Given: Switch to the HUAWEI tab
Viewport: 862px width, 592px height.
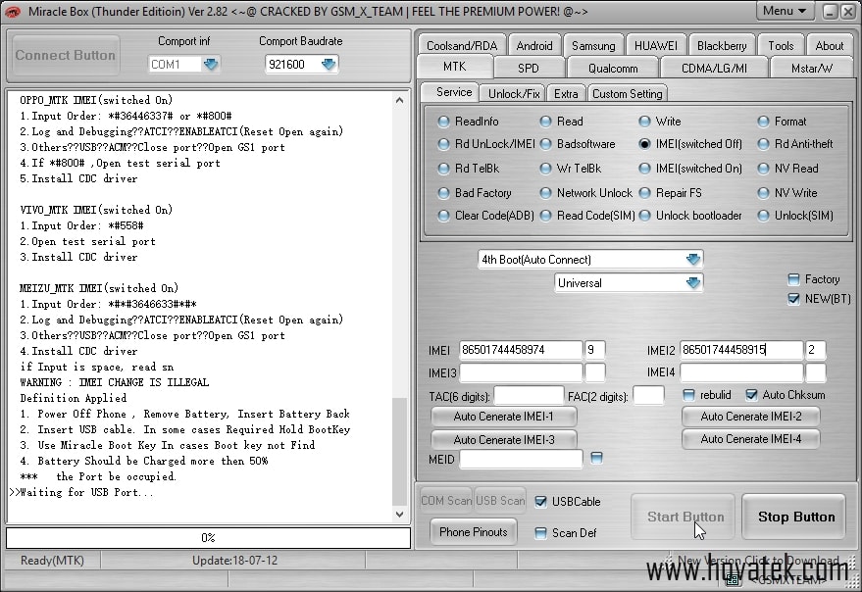Looking at the screenshot, I should (x=656, y=46).
